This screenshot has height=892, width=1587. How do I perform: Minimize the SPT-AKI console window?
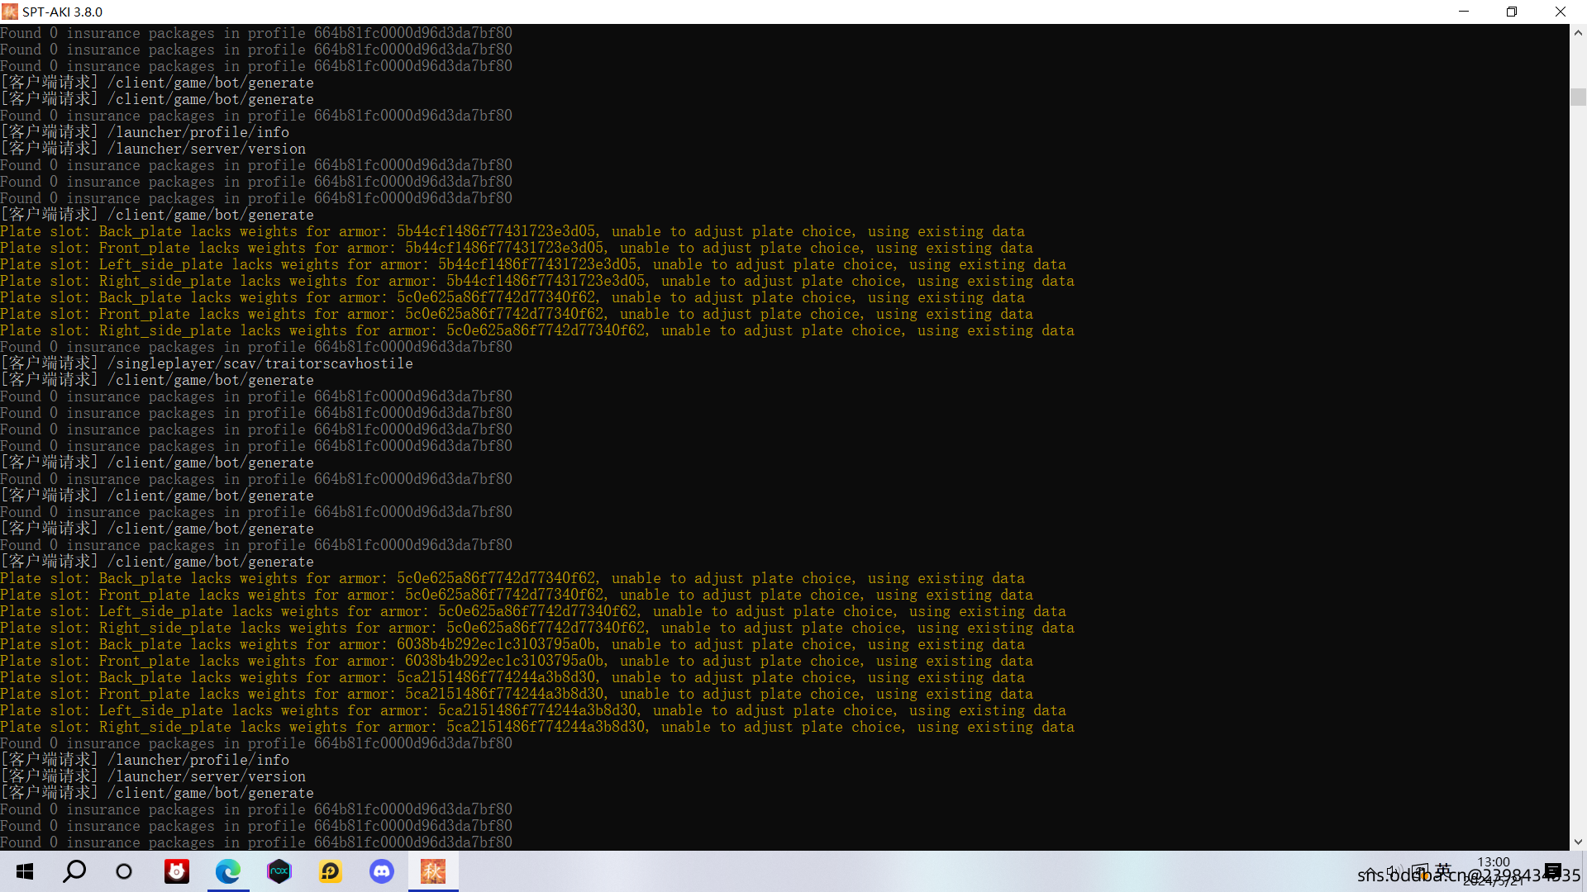(x=1464, y=12)
